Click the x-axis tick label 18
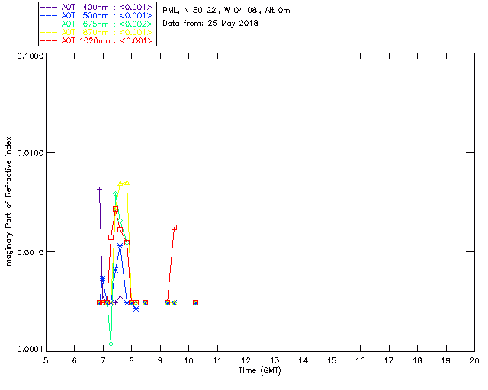 [418, 360]
